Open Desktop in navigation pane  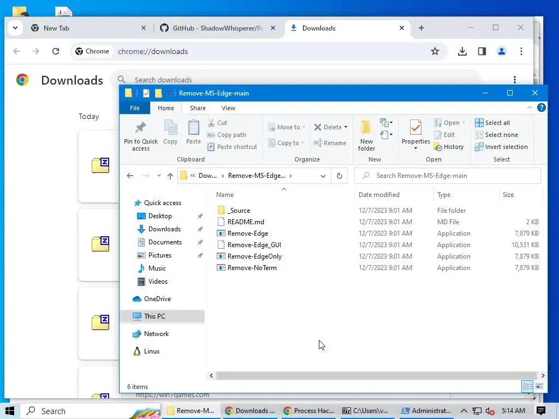click(160, 216)
